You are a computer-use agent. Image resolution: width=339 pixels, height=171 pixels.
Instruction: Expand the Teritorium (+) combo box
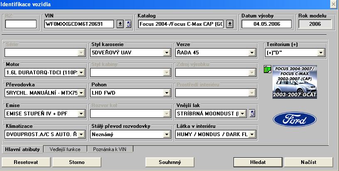320,53
